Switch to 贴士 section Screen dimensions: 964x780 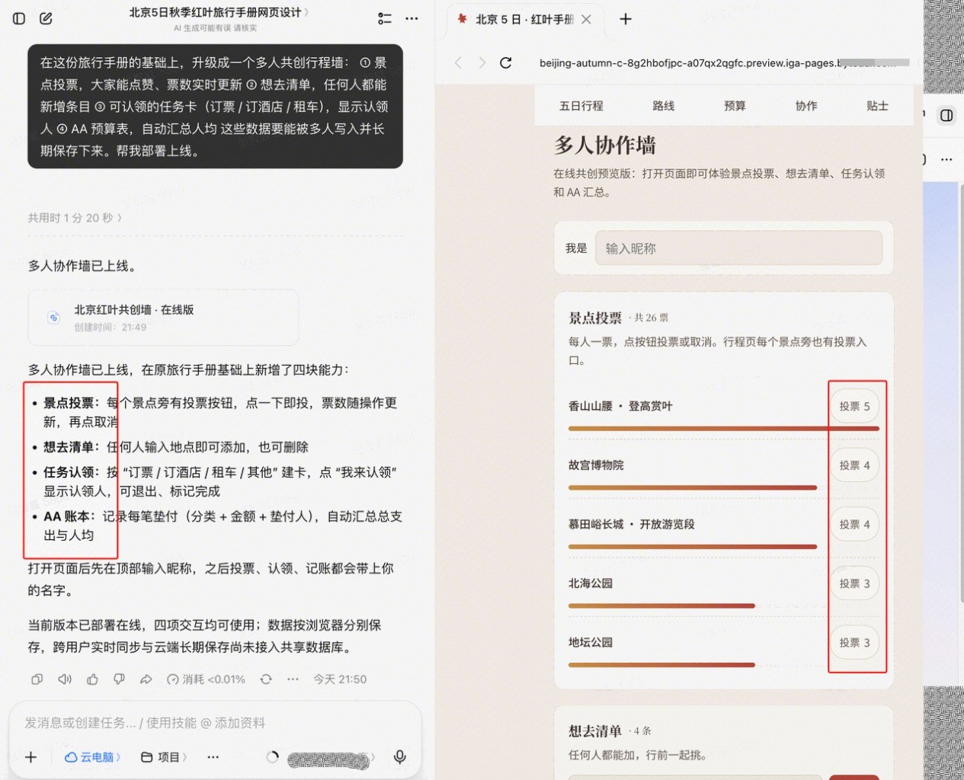click(877, 106)
